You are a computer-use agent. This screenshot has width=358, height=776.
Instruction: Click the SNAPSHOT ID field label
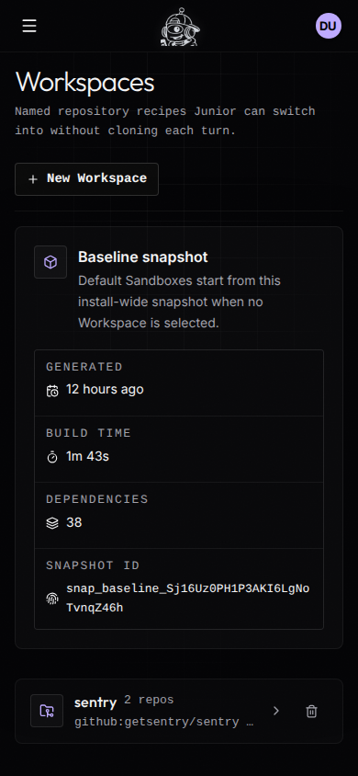(x=93, y=565)
